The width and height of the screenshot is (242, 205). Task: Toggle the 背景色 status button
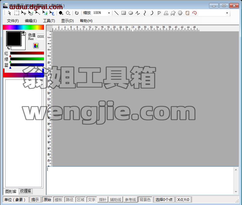145,199
